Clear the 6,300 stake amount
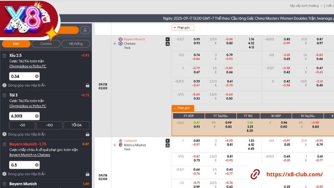The image size is (334, 188). [x=37, y=116]
